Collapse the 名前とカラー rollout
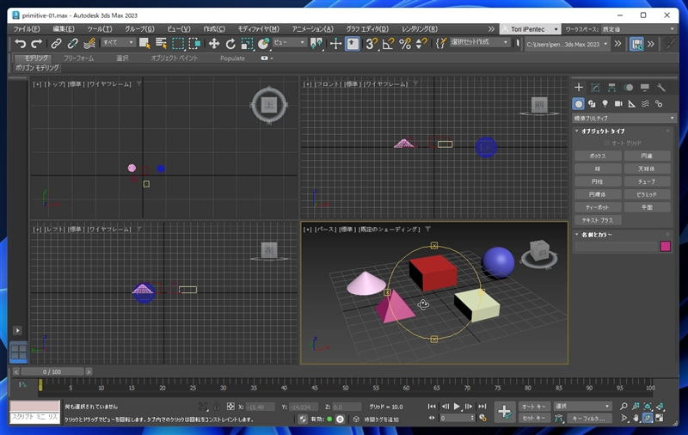 tap(576, 235)
